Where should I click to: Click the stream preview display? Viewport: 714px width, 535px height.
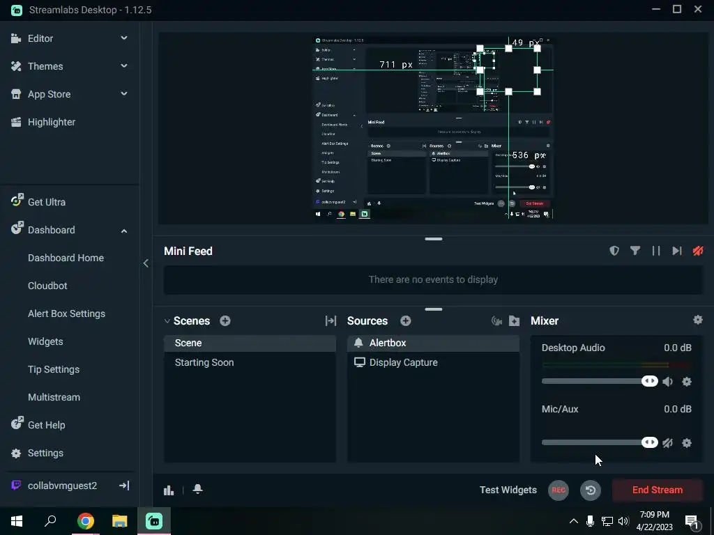click(433, 128)
